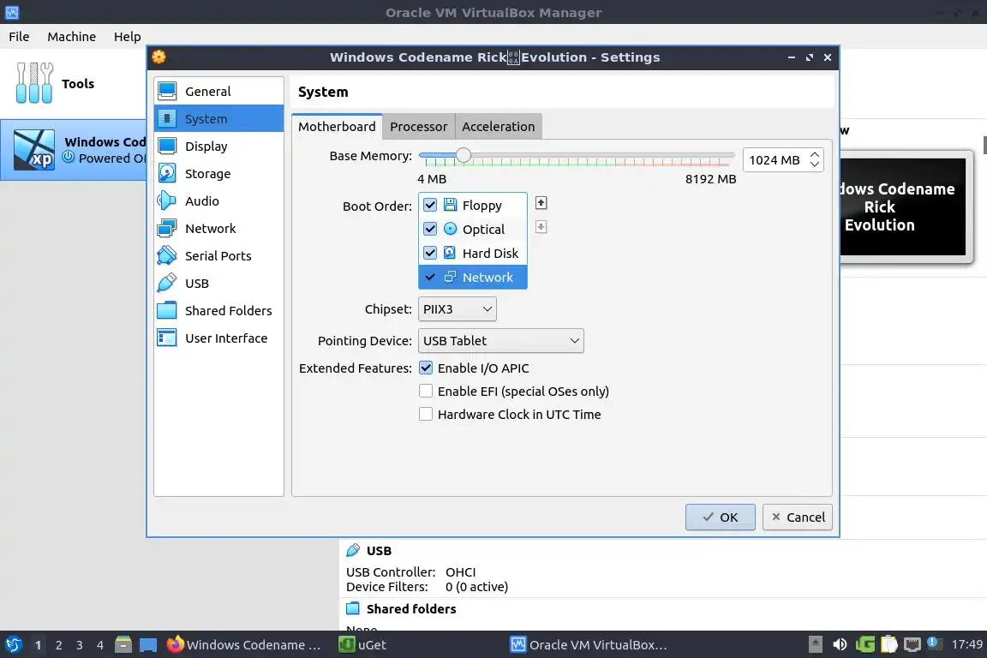The width and height of the screenshot is (987, 658).
Task: Toggle Enable I/O APIC checkbox
Action: tap(426, 368)
